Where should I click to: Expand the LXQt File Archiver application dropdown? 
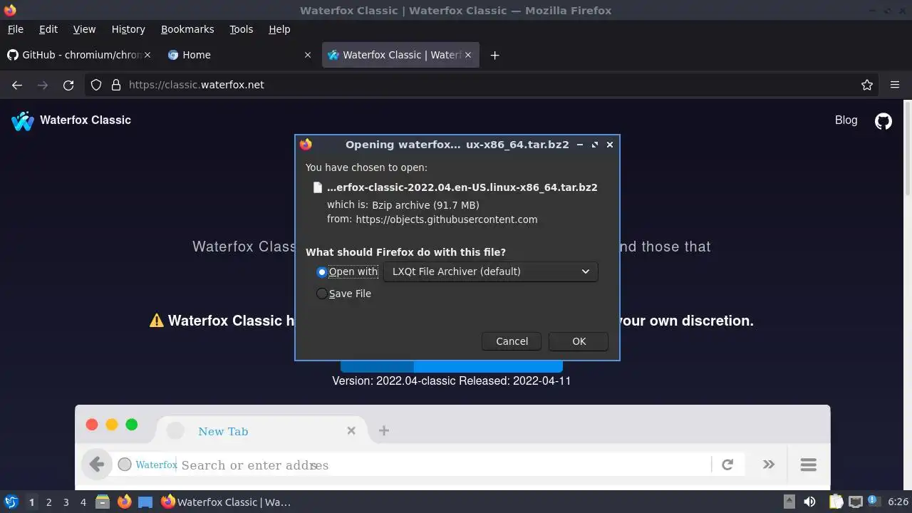(490, 271)
